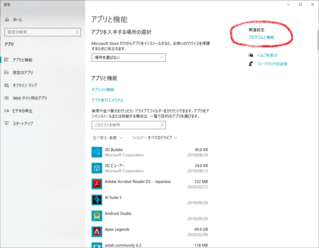Click the 722 MB size value
This screenshot has height=248, width=319.
point(201,181)
